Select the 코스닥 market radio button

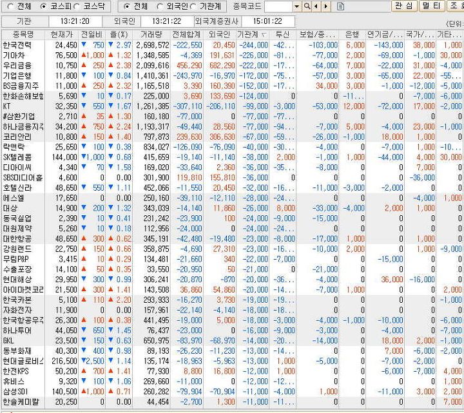pyautogui.click(x=76, y=6)
